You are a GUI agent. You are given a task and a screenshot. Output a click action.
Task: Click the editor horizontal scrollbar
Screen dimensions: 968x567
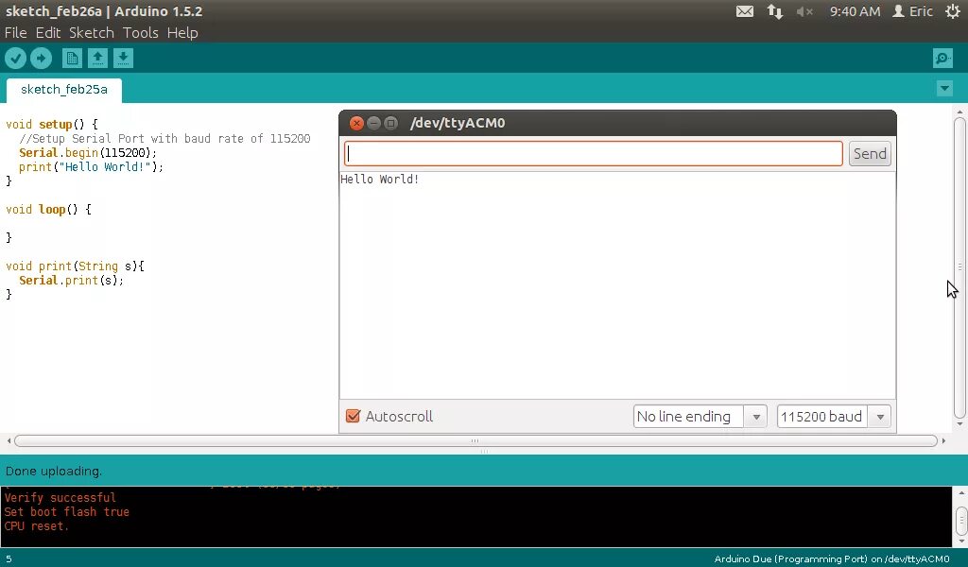(475, 440)
